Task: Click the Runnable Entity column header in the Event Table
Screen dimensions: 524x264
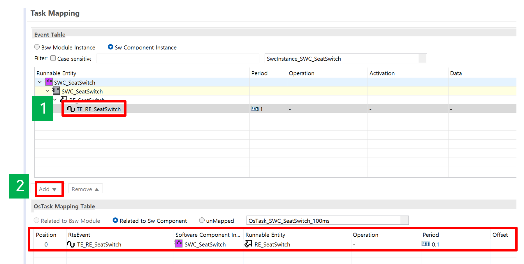Action: 56,73
